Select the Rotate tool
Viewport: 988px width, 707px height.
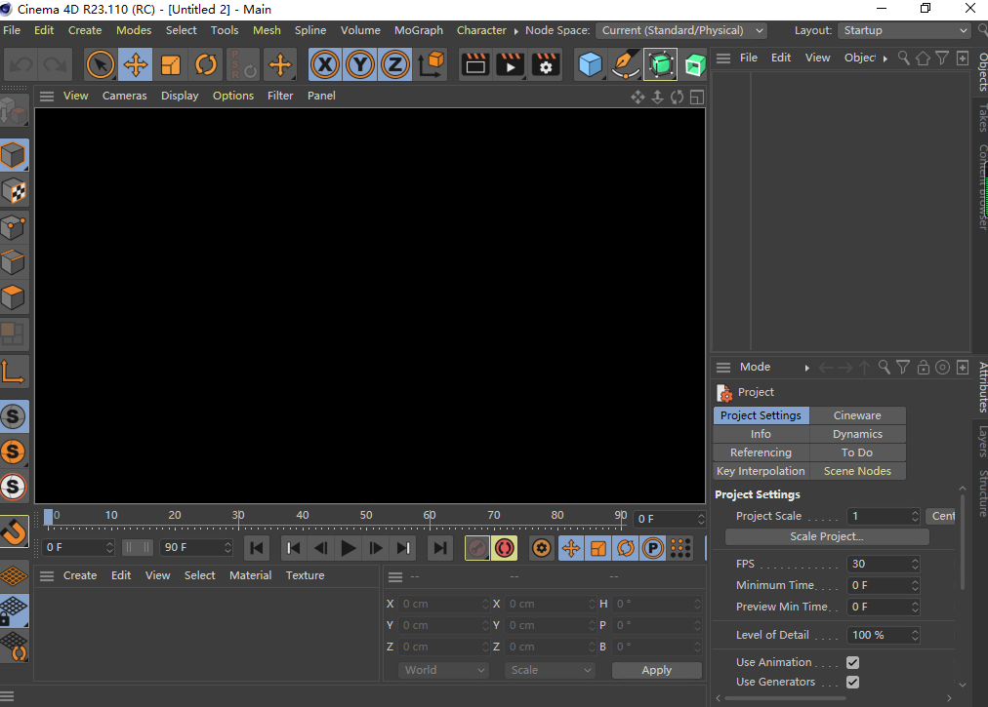click(204, 64)
